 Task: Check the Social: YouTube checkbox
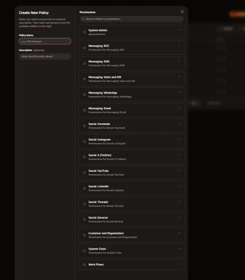(x=84, y=173)
